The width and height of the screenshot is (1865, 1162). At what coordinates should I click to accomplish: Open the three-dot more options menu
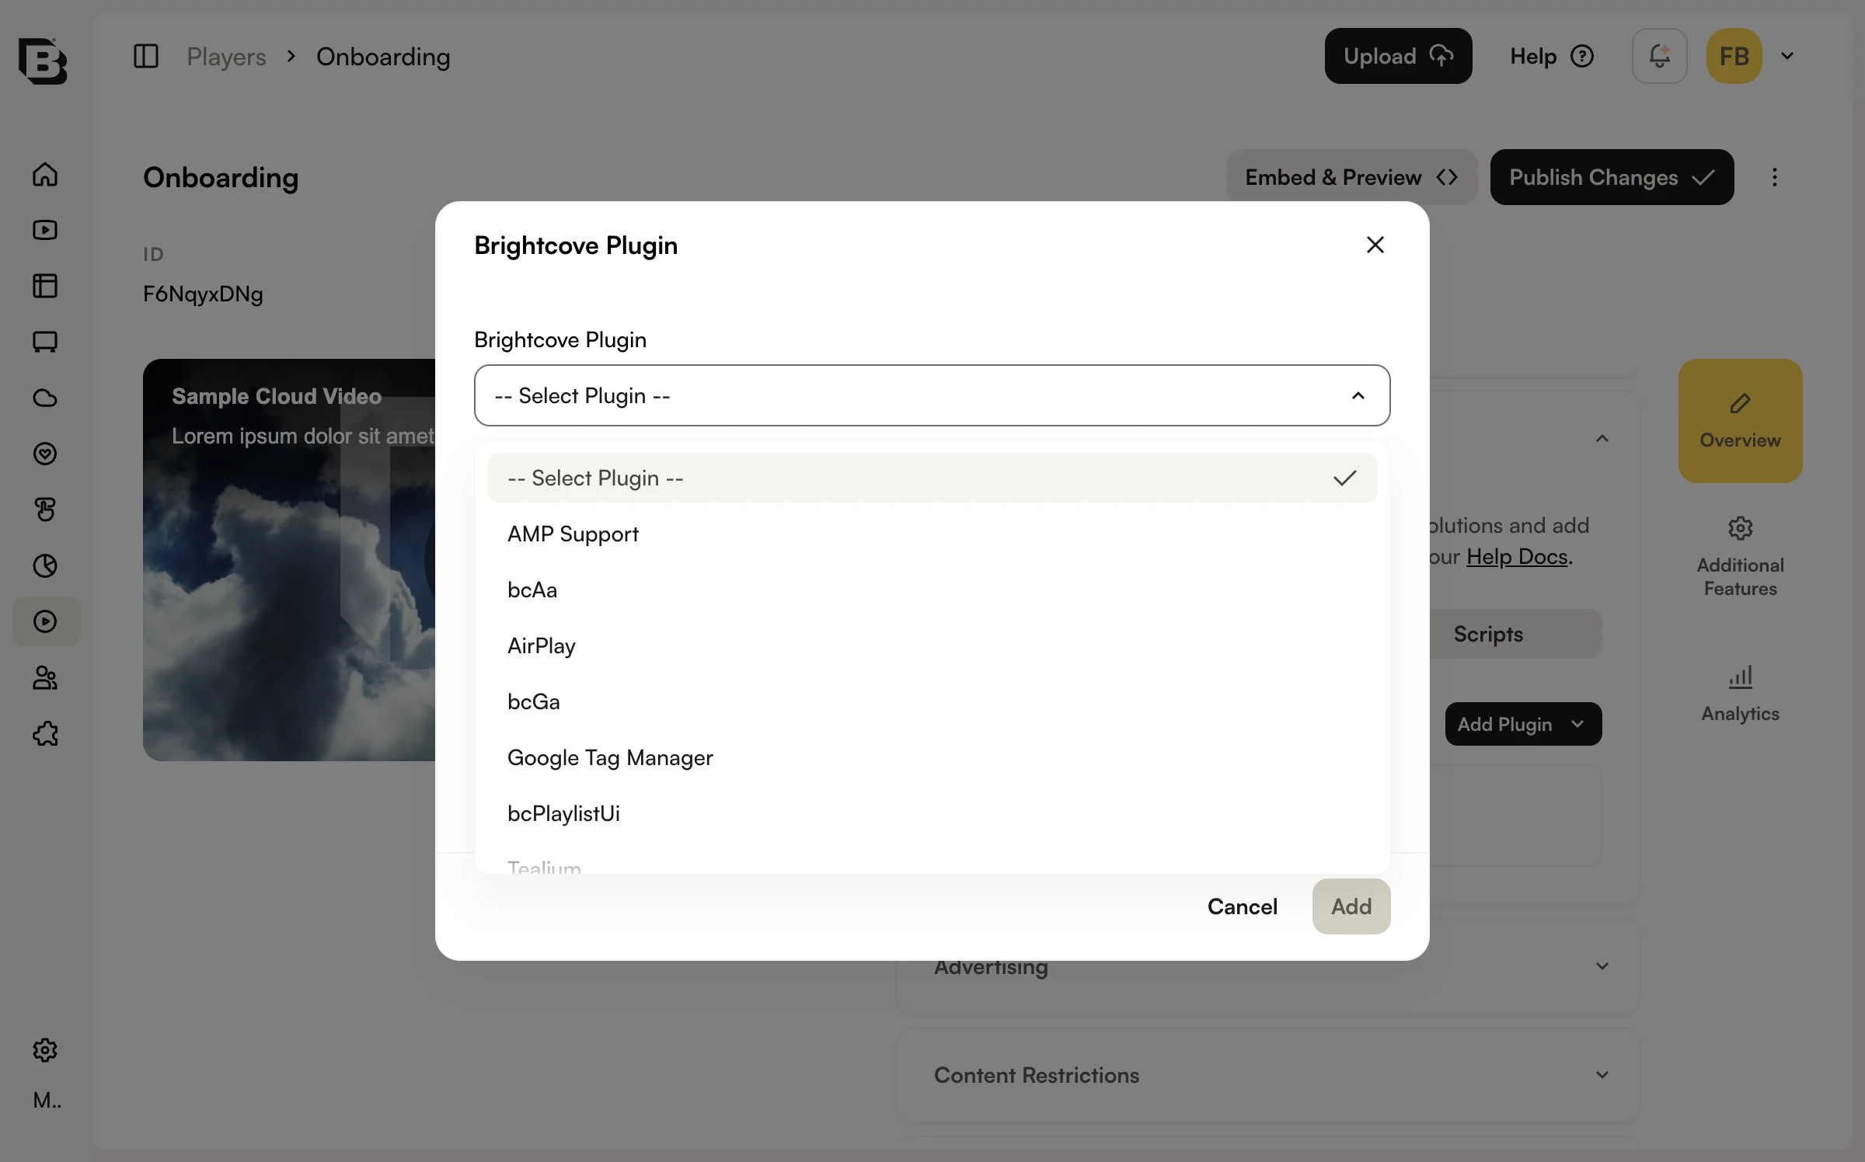click(1774, 177)
